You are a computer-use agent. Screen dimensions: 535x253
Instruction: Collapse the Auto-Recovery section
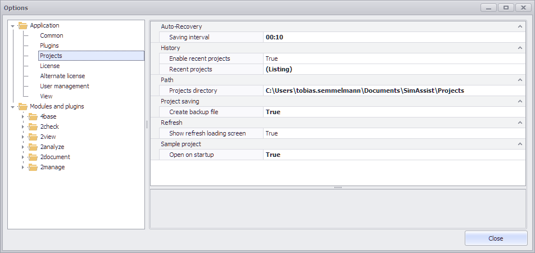click(x=520, y=26)
